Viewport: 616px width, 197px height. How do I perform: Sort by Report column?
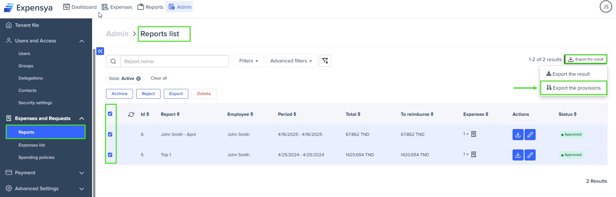click(x=170, y=114)
